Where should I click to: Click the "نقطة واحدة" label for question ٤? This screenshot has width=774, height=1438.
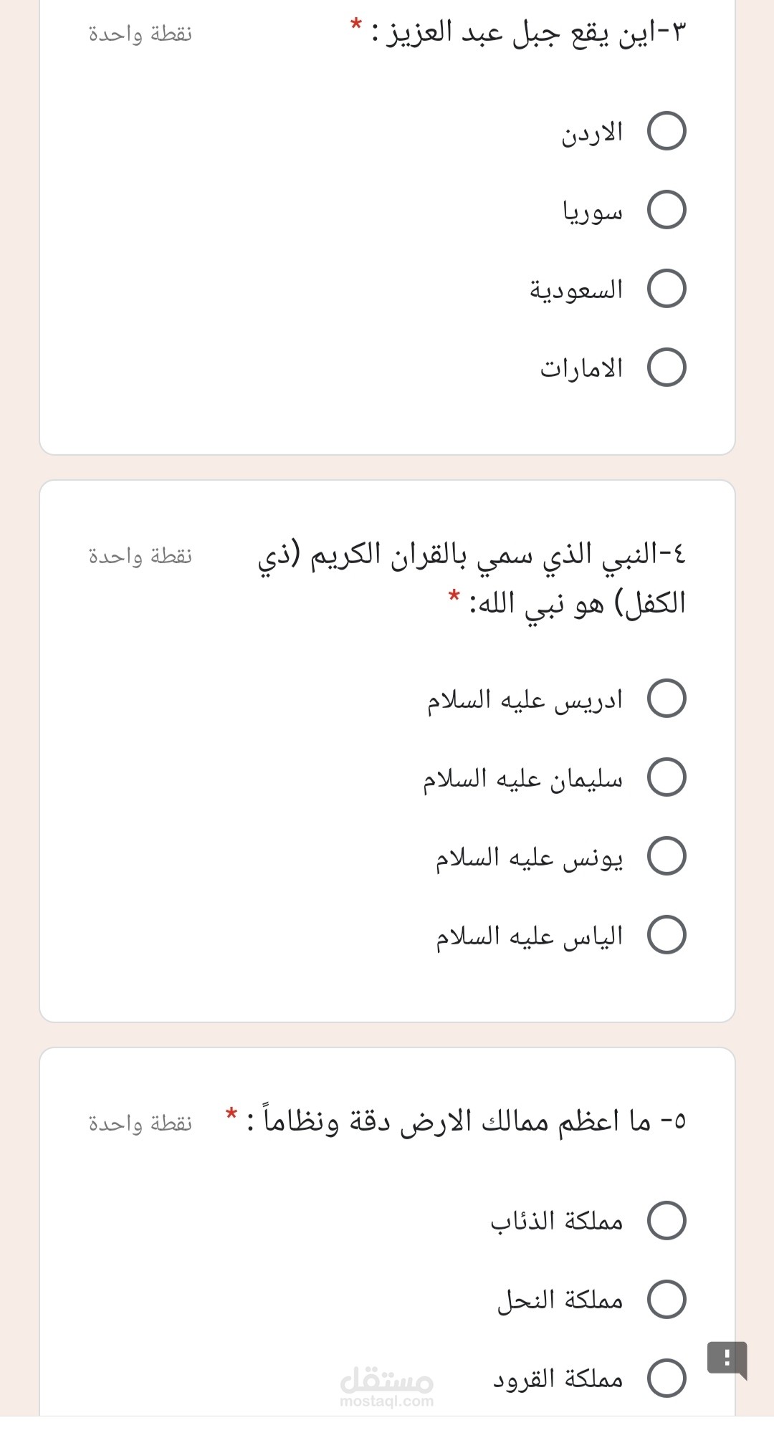140,556
